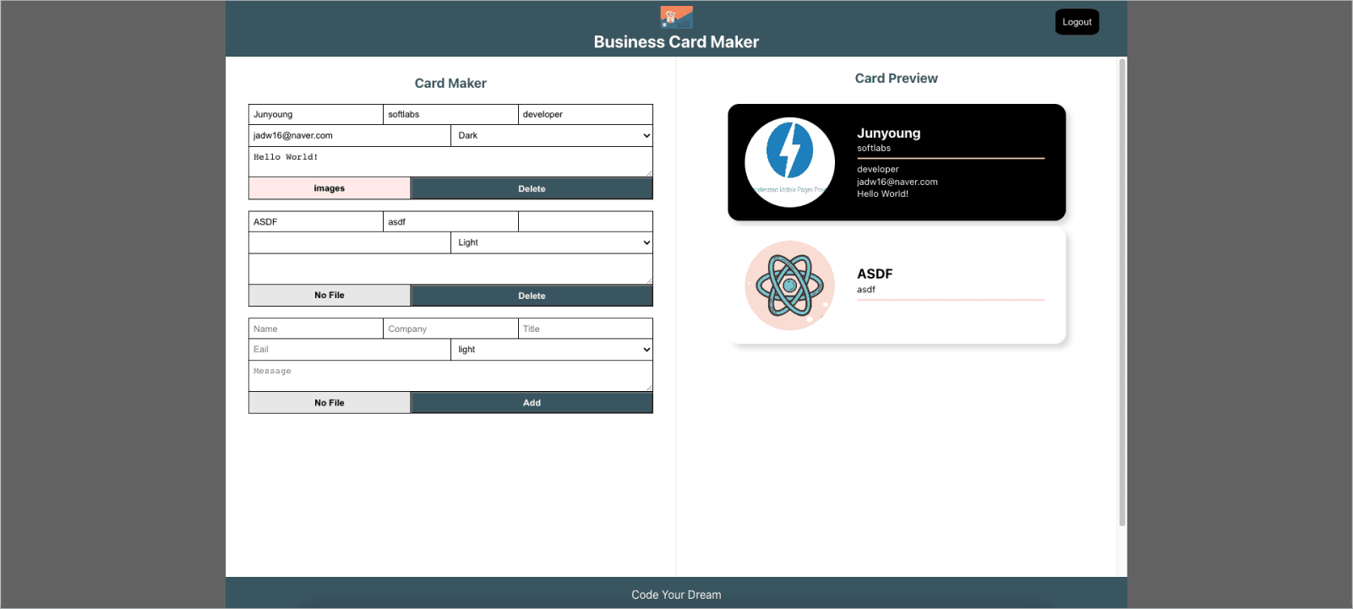This screenshot has width=1353, height=609.
Task: Click the images file button
Action: [330, 188]
